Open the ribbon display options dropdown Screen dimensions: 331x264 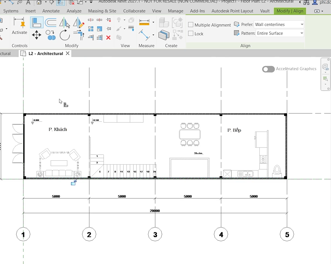point(319,11)
